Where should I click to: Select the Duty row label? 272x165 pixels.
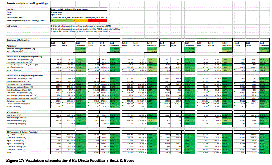[9, 152]
